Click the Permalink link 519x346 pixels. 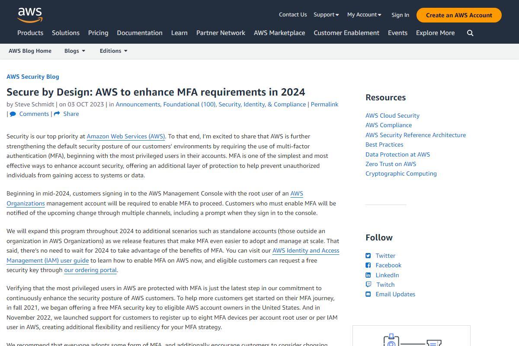pos(324,104)
